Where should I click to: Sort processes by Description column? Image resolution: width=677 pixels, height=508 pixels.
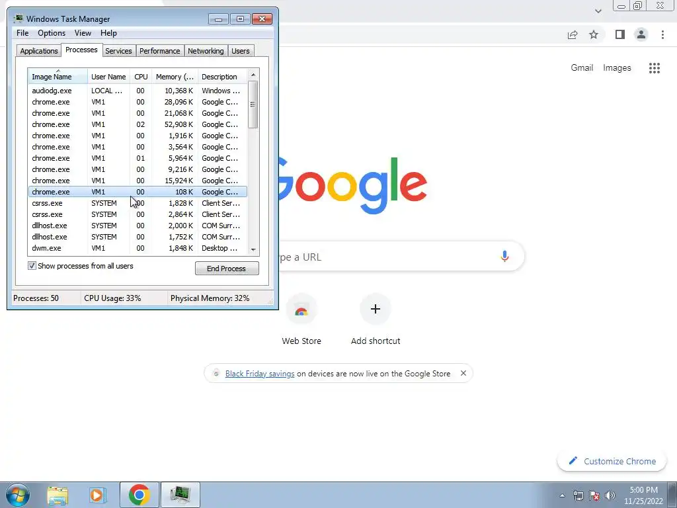point(222,77)
